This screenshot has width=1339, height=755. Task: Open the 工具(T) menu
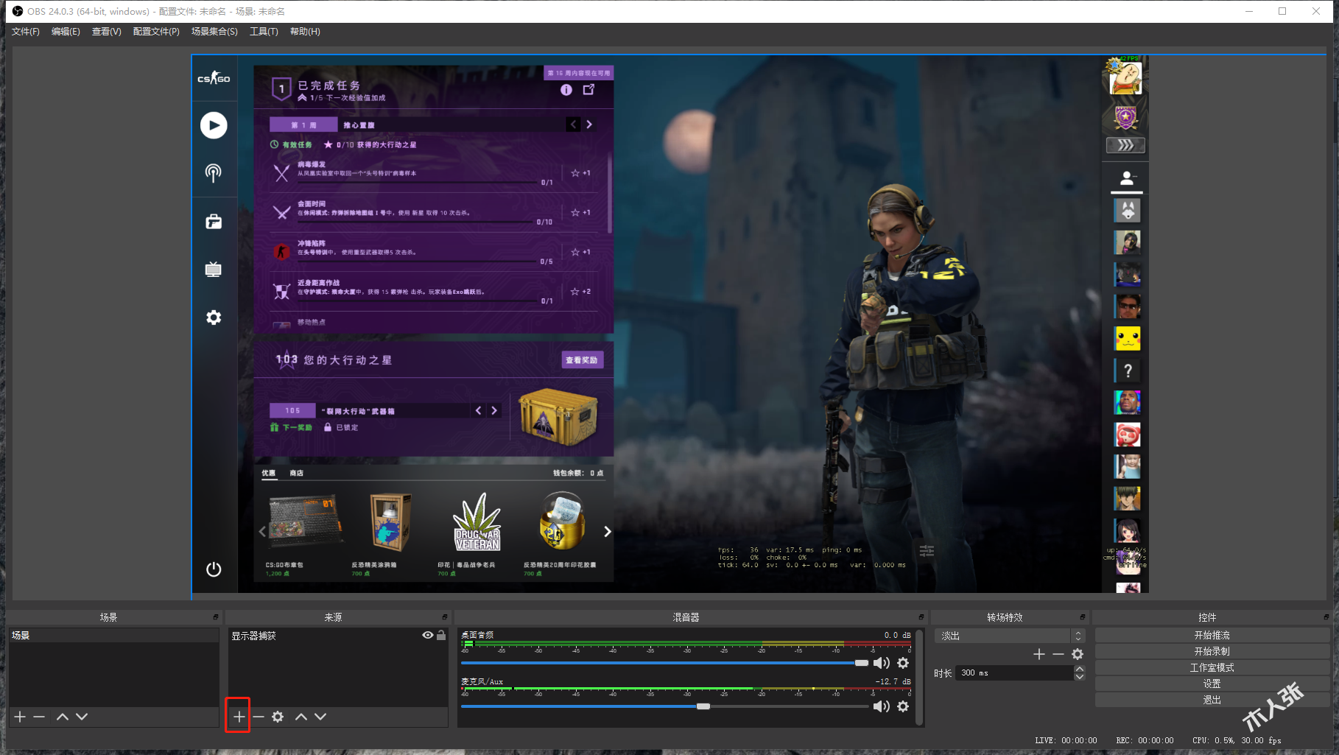pyautogui.click(x=264, y=32)
